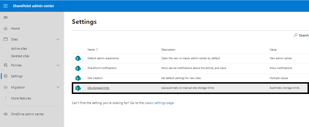Click the Migration label in sidebar
The height and width of the screenshot is (127, 309).
[x=18, y=87]
